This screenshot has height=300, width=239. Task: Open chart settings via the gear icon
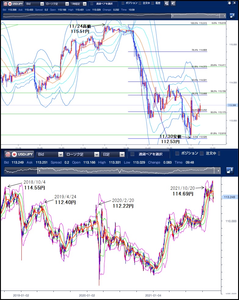pos(229,3)
